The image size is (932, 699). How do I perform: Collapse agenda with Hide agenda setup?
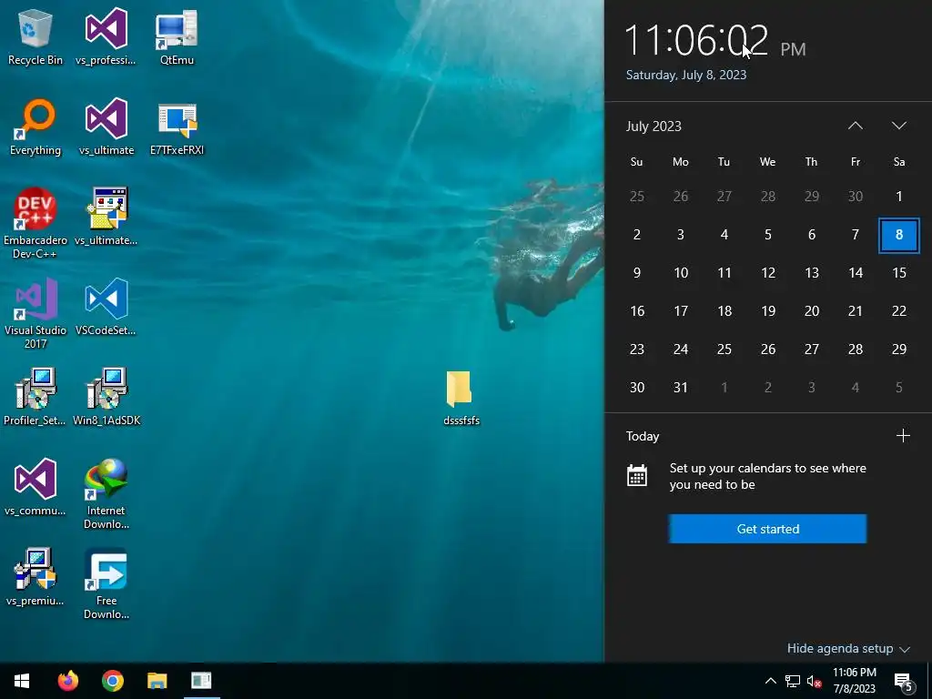(848, 648)
